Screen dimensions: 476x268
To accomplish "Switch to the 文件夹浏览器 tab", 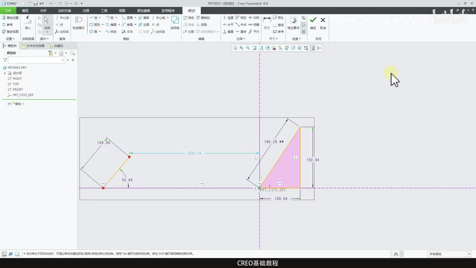I will tap(33, 46).
